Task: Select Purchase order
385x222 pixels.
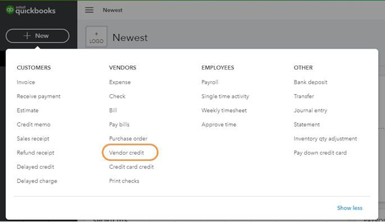Action: click(128, 138)
